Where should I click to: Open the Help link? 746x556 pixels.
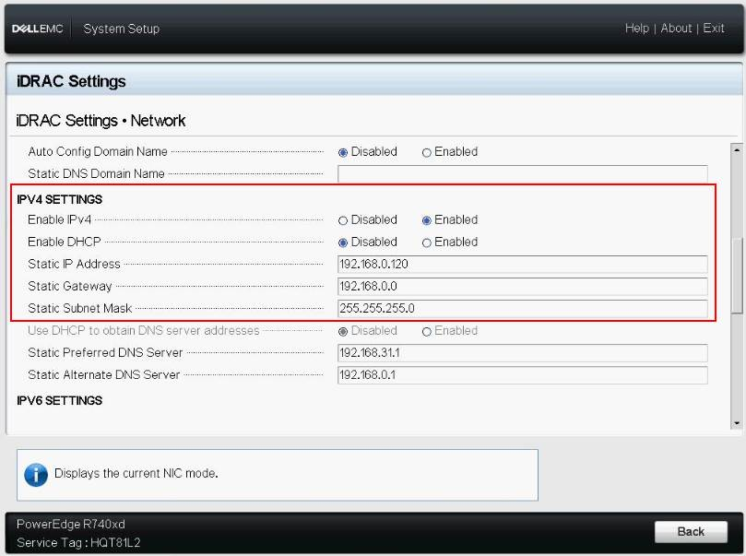pyautogui.click(x=636, y=28)
